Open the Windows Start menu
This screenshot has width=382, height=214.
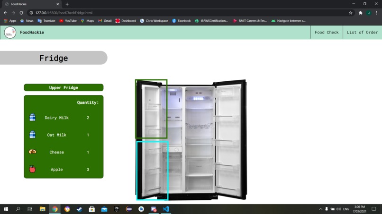tap(6, 209)
